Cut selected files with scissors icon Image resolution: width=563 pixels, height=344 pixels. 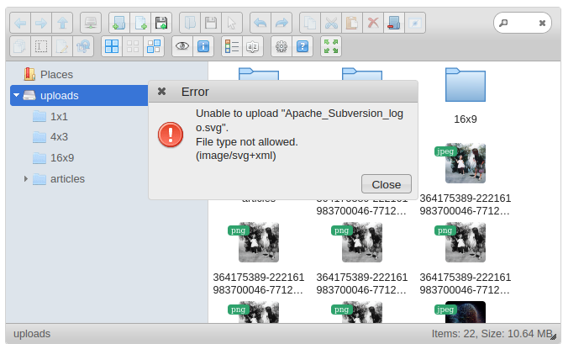coord(331,23)
